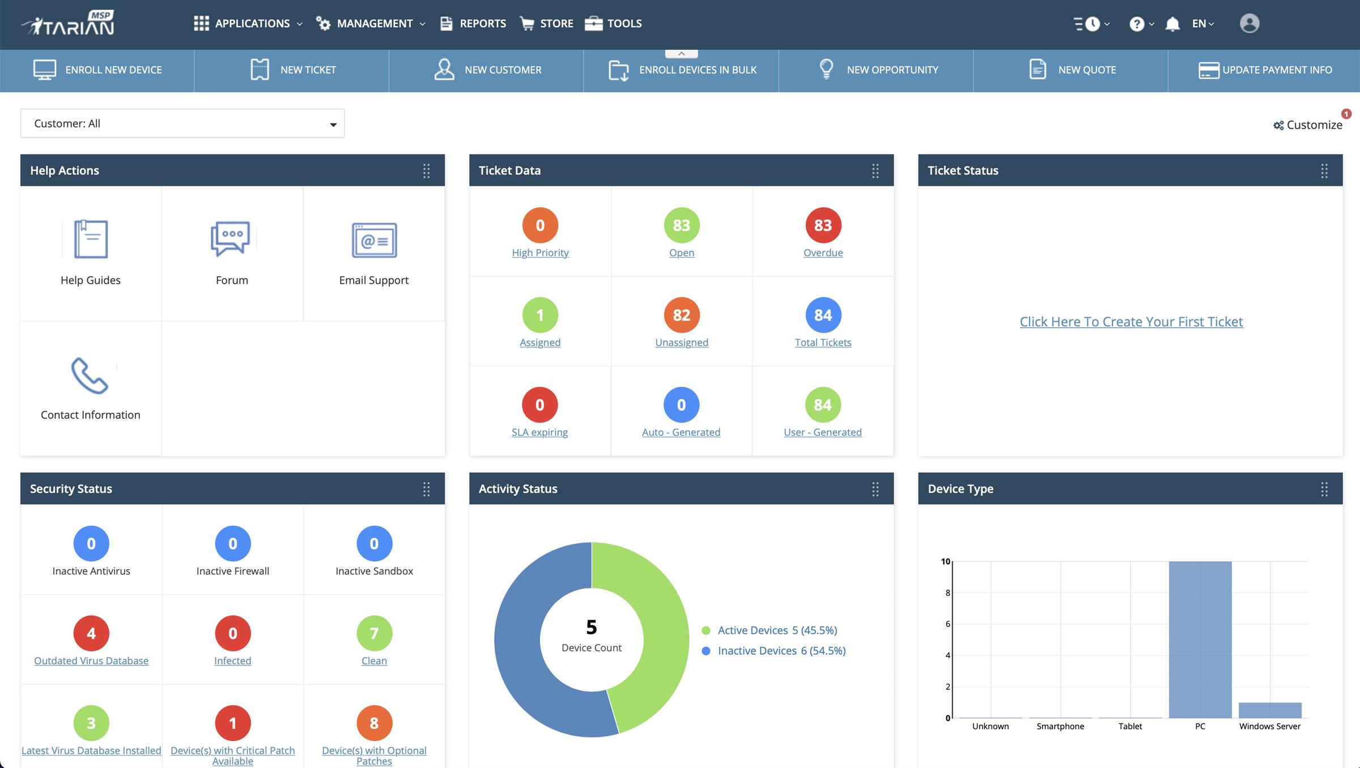Click the Overdue tickets count badge
Image resolution: width=1360 pixels, height=768 pixels.
click(x=822, y=225)
